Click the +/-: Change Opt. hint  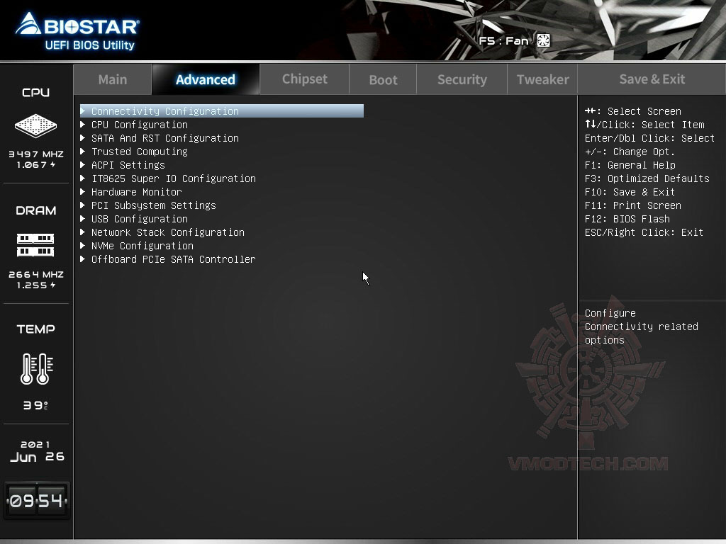[x=630, y=152]
